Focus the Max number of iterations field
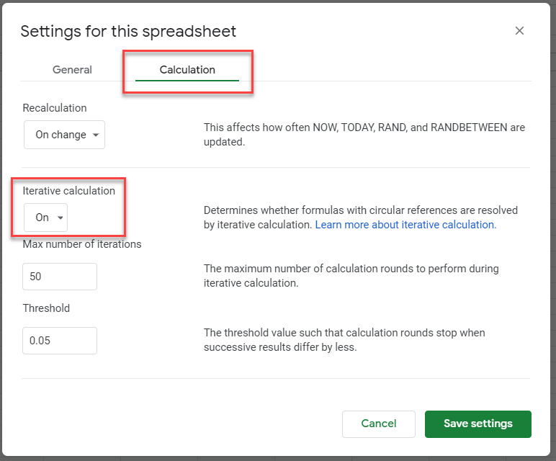Screen dimensions: 556x461 [x=60, y=277]
